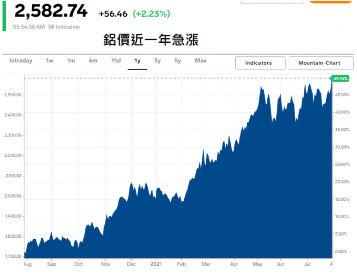Select the Ytd range tab
This screenshot has width=357, height=280.
pyautogui.click(x=116, y=61)
